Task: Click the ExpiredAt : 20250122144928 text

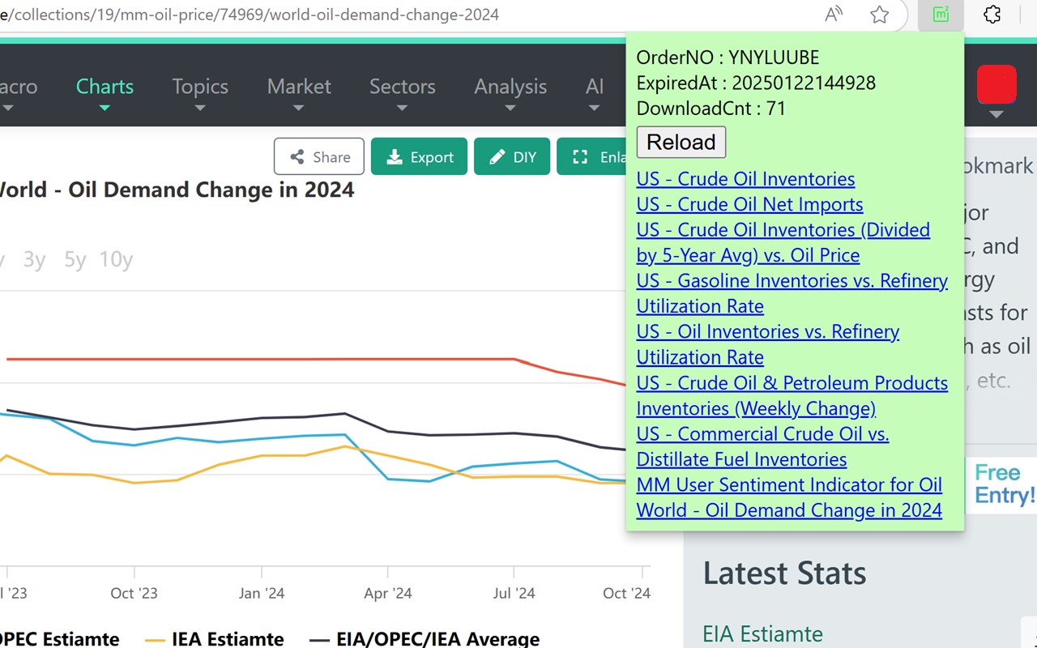Action: tap(756, 83)
